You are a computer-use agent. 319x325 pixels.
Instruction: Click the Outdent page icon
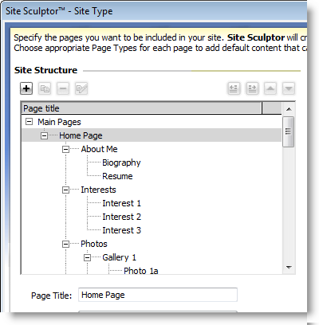click(x=234, y=88)
